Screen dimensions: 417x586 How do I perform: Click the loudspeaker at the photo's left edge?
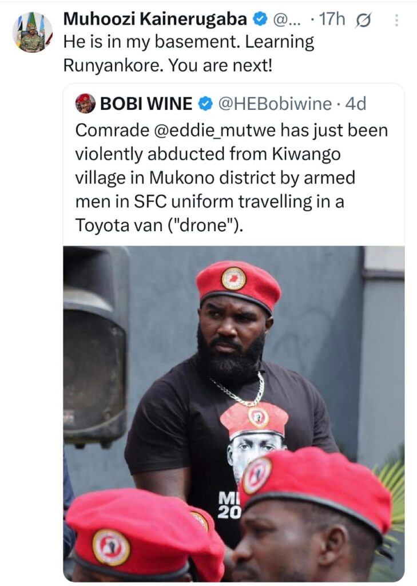click(96, 343)
